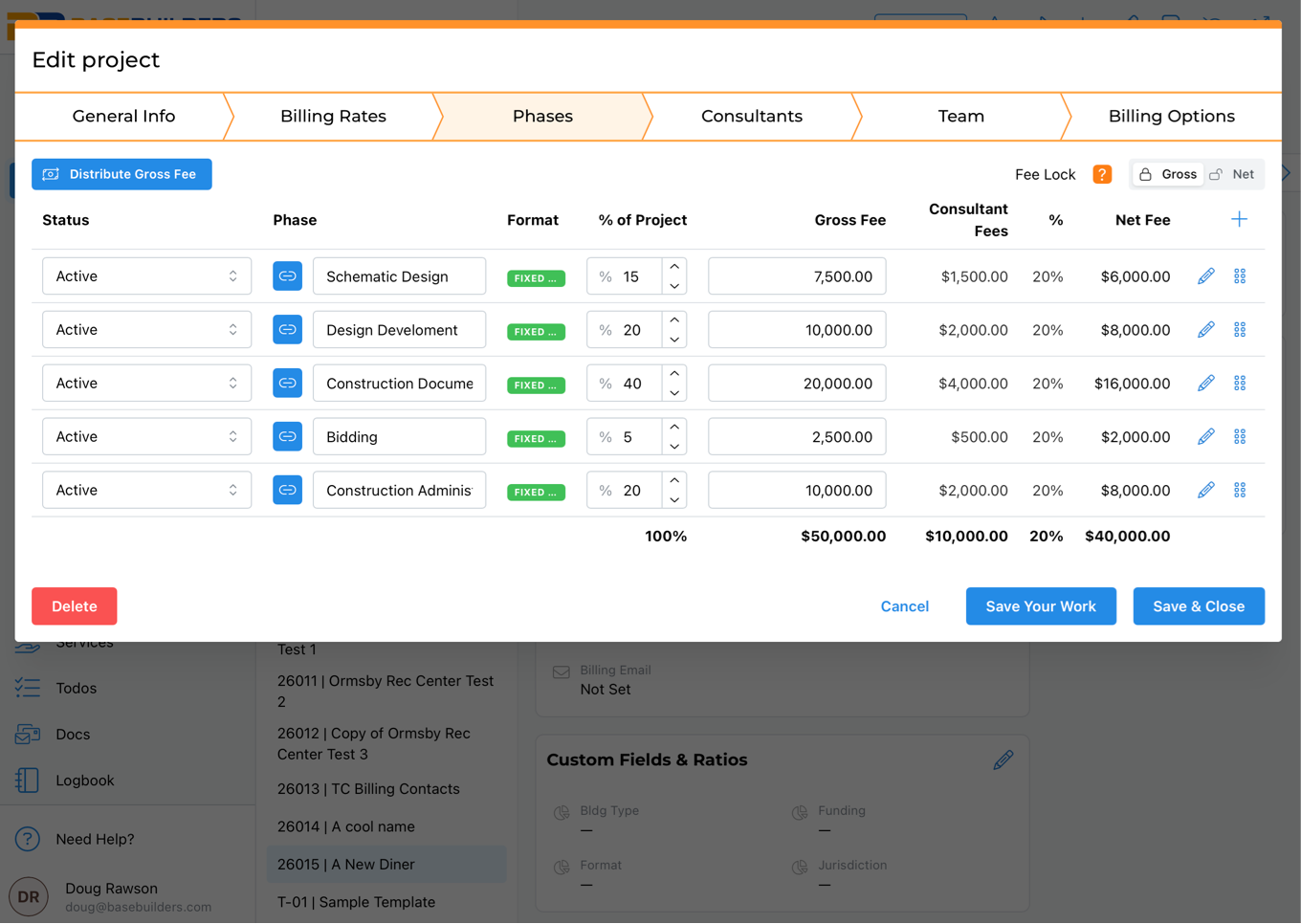The height and width of the screenshot is (924, 1301).
Task: Switch to Team tab
Action: pyautogui.click(x=960, y=117)
